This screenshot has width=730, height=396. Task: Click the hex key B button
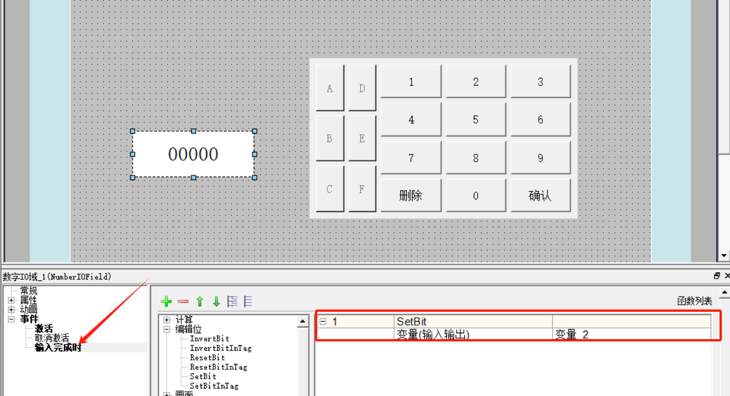(330, 138)
